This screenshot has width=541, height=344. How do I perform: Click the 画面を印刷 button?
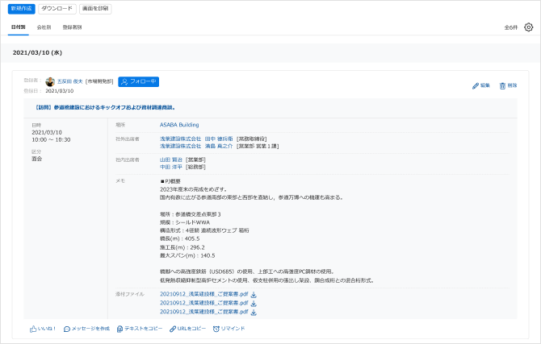[95, 8]
